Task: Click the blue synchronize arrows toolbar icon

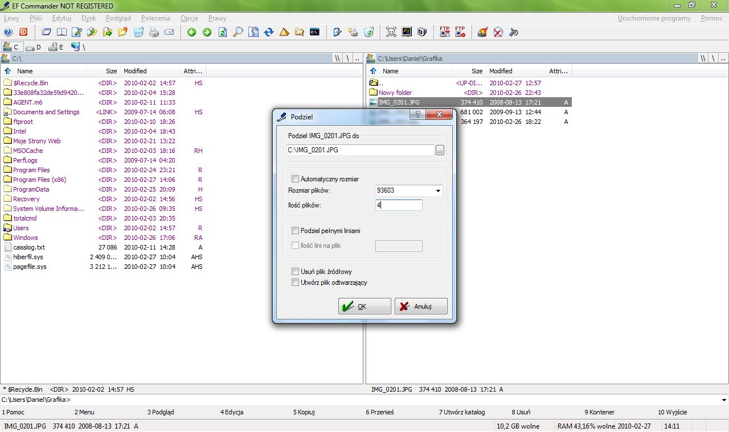Action: point(269,32)
